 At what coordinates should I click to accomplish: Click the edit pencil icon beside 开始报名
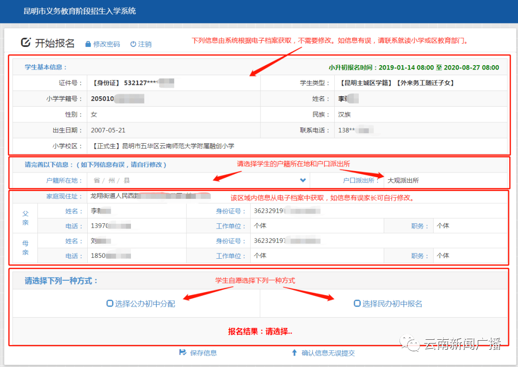tap(26, 42)
